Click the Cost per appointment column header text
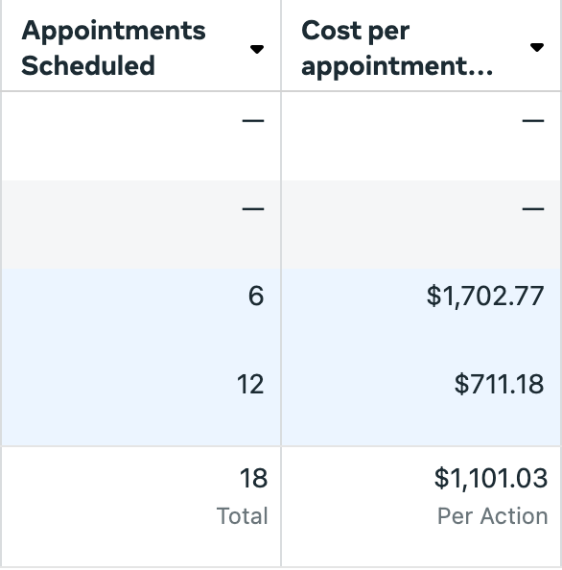The width and height of the screenshot is (562, 570). 397,48
